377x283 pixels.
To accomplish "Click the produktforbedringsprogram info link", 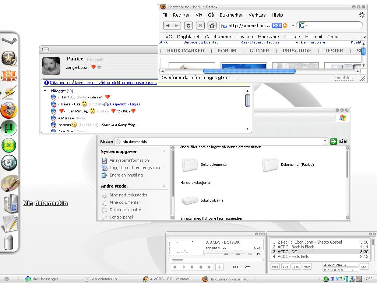I will click(x=103, y=83).
